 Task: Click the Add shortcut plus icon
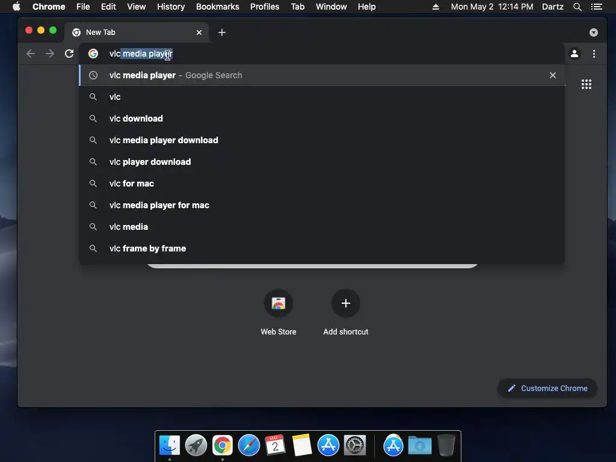[346, 303]
